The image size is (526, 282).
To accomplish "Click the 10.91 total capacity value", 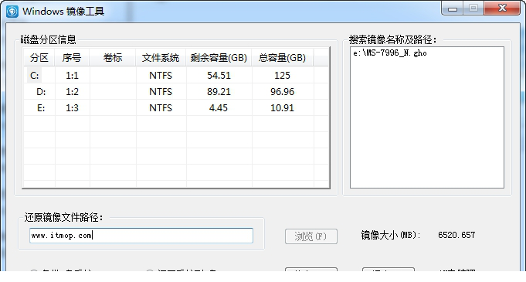I will pyautogui.click(x=282, y=107).
